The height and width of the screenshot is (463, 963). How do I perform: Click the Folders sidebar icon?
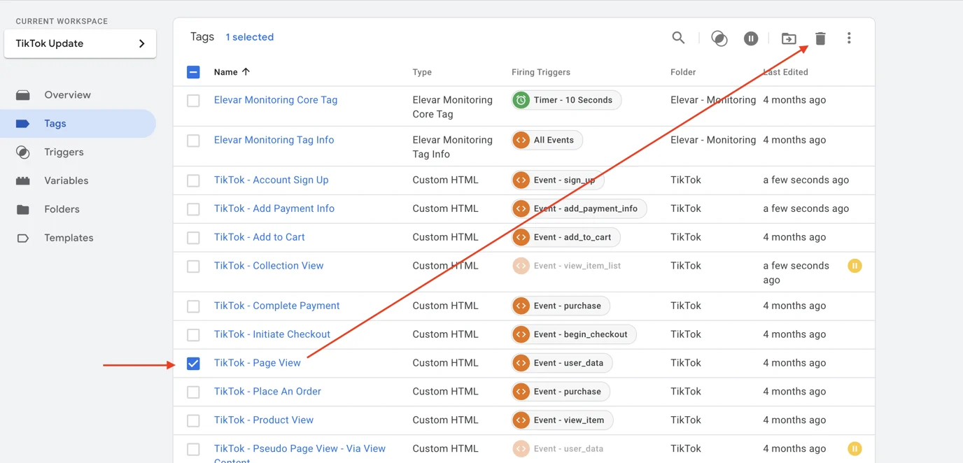(x=23, y=209)
